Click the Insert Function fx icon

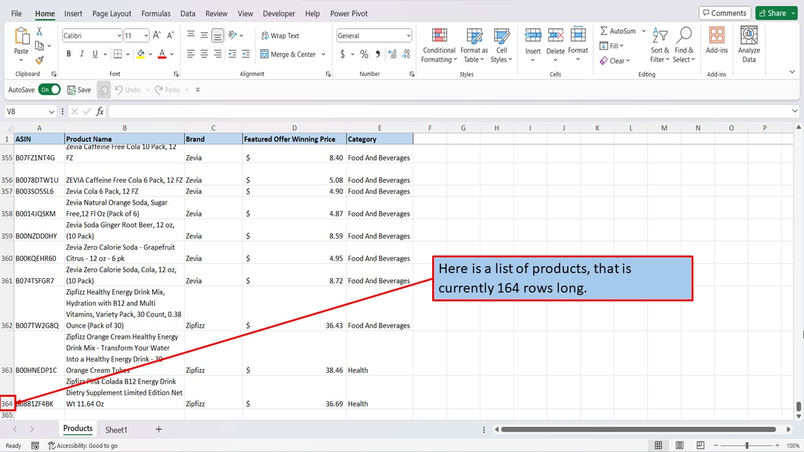tap(100, 111)
